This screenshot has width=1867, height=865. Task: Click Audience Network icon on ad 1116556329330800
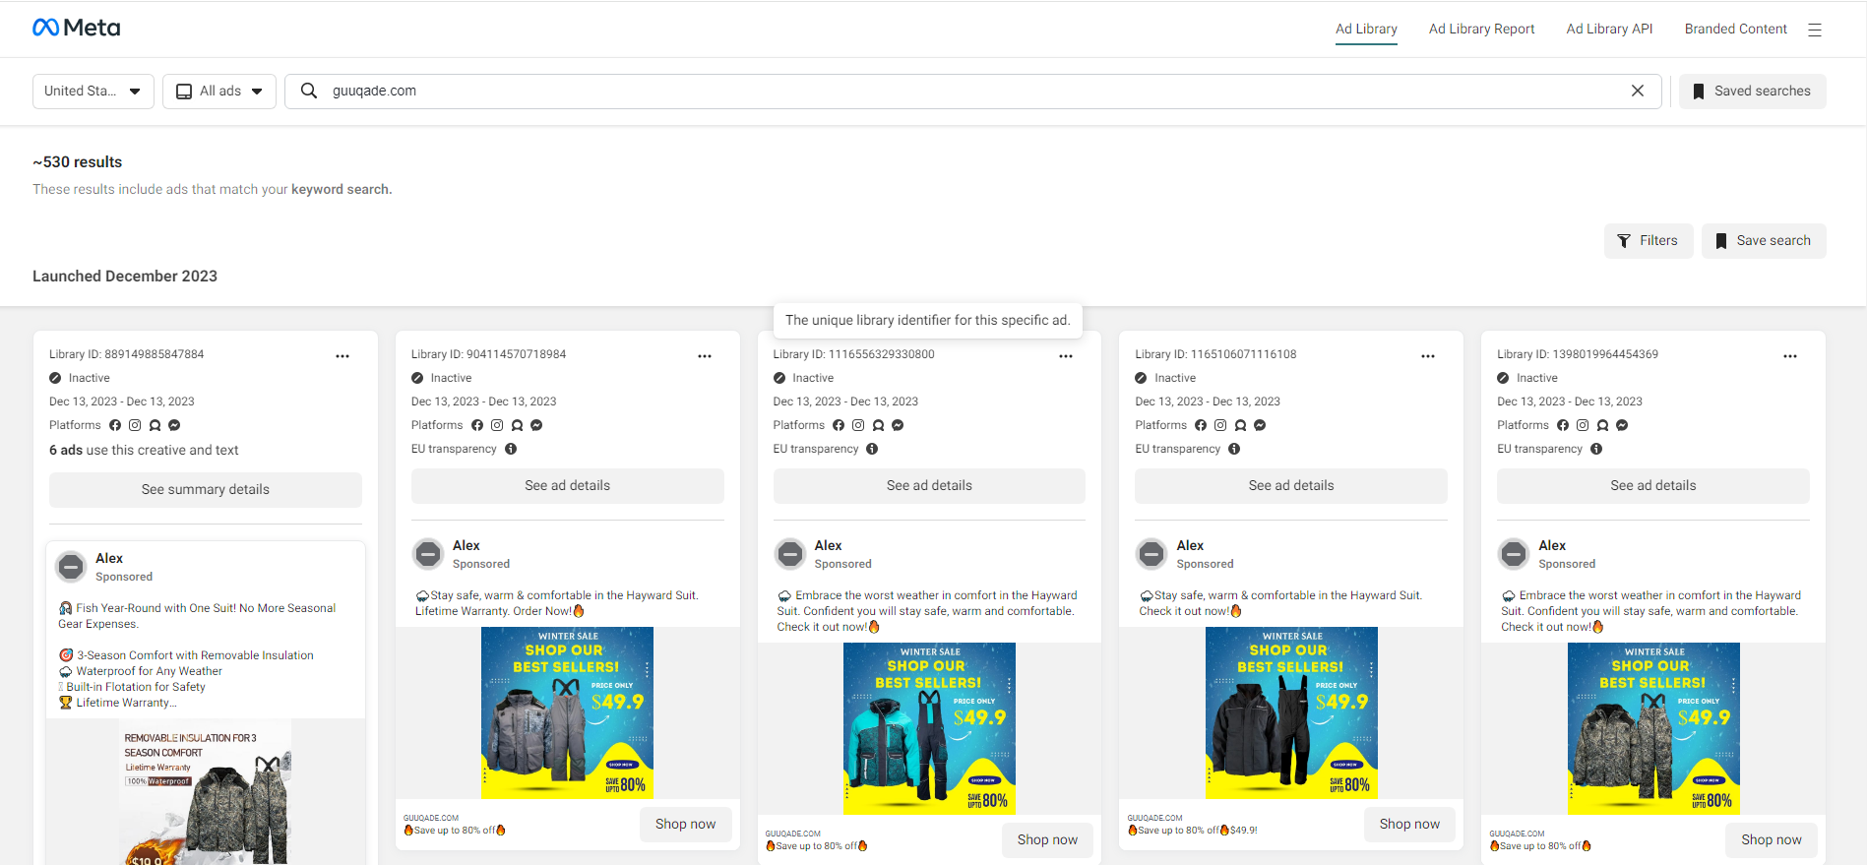click(878, 425)
